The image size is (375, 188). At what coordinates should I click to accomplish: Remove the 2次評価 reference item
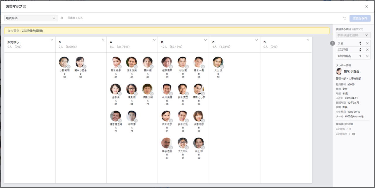point(367,50)
